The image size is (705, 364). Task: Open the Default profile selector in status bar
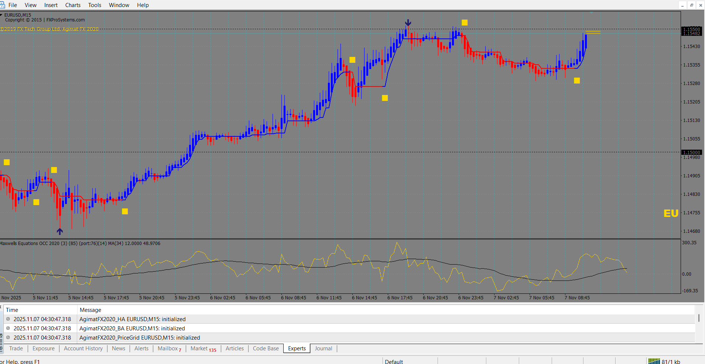394,361
